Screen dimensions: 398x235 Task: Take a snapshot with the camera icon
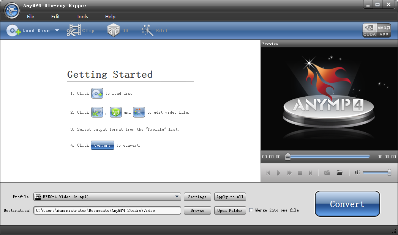[327, 173]
